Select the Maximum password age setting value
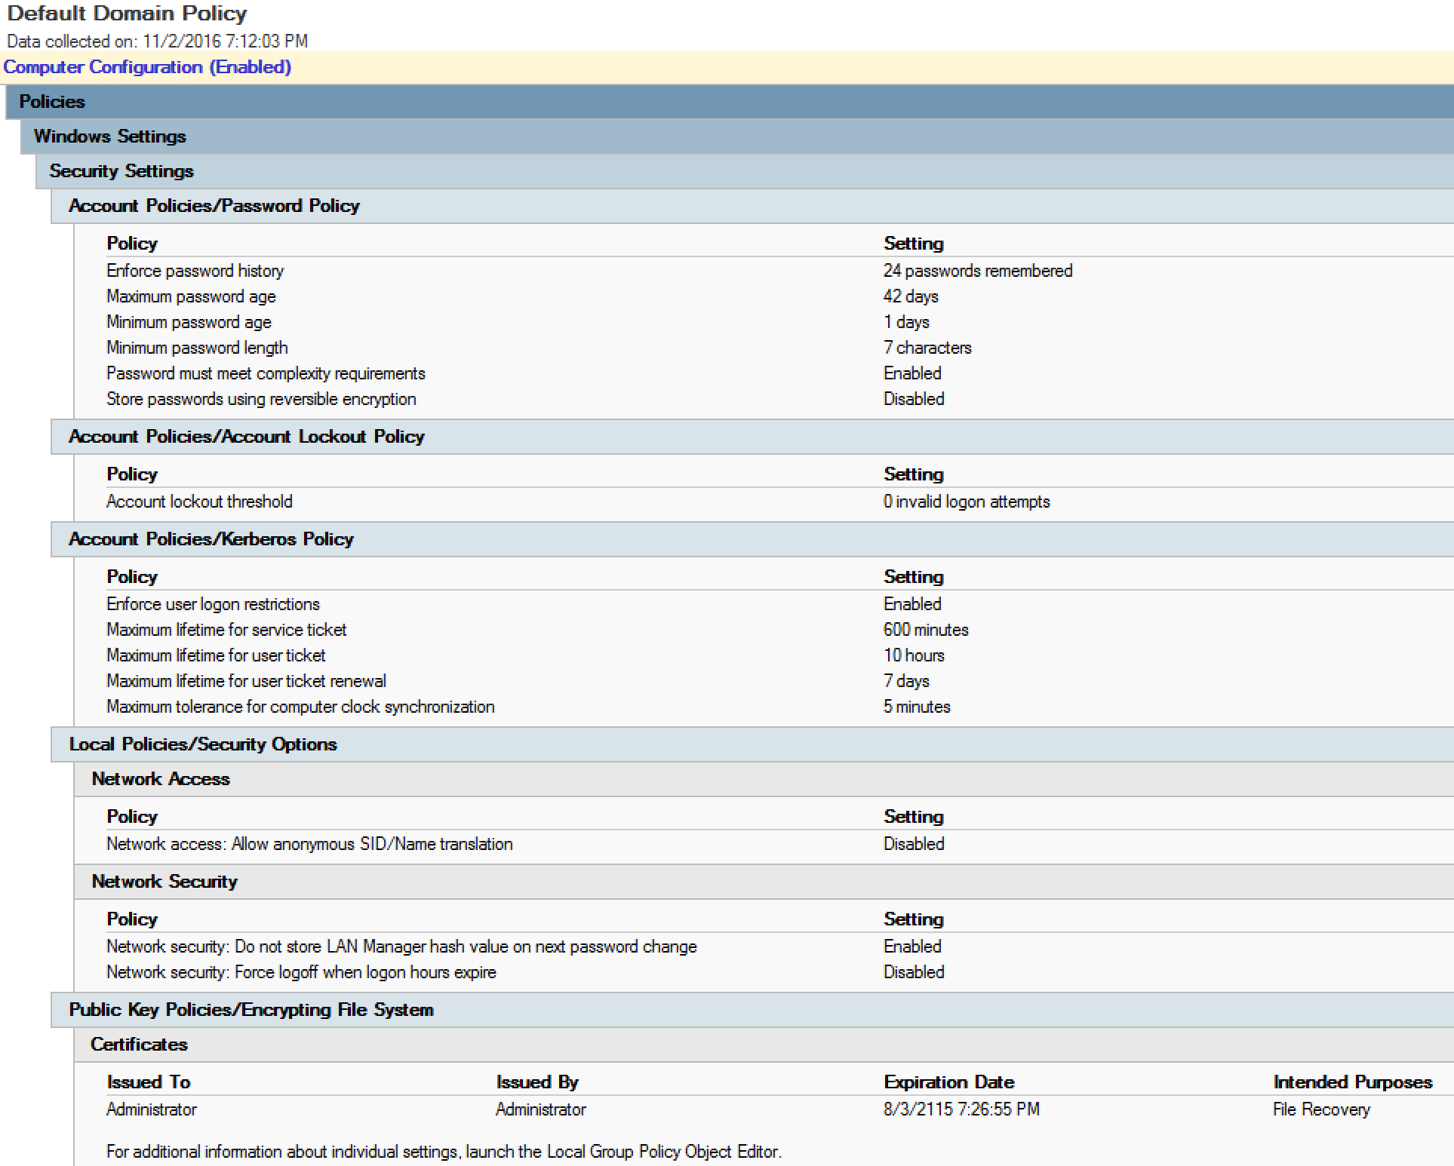Image resolution: width=1454 pixels, height=1166 pixels. [x=910, y=296]
